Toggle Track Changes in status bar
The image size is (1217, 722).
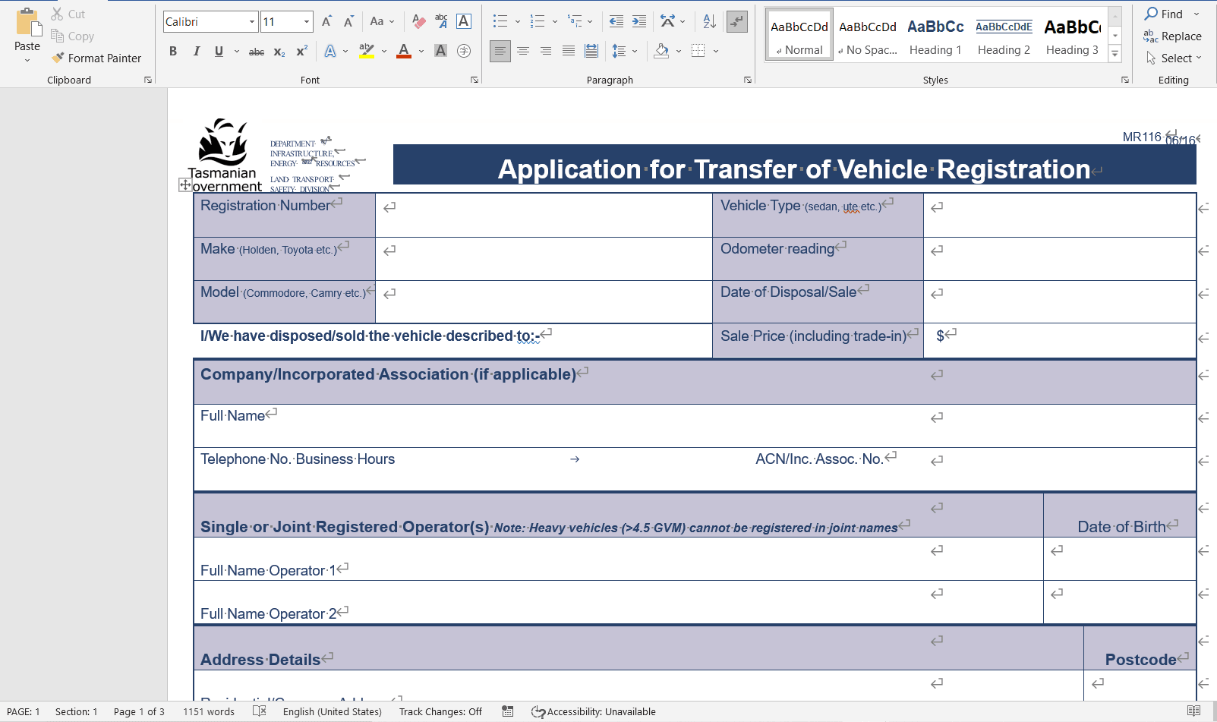[440, 711]
